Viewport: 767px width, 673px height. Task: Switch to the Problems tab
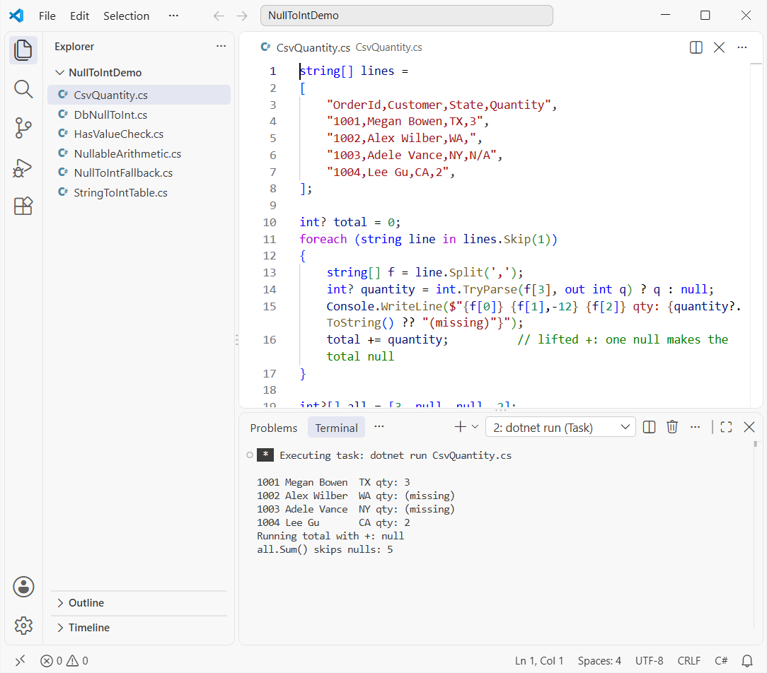(273, 428)
